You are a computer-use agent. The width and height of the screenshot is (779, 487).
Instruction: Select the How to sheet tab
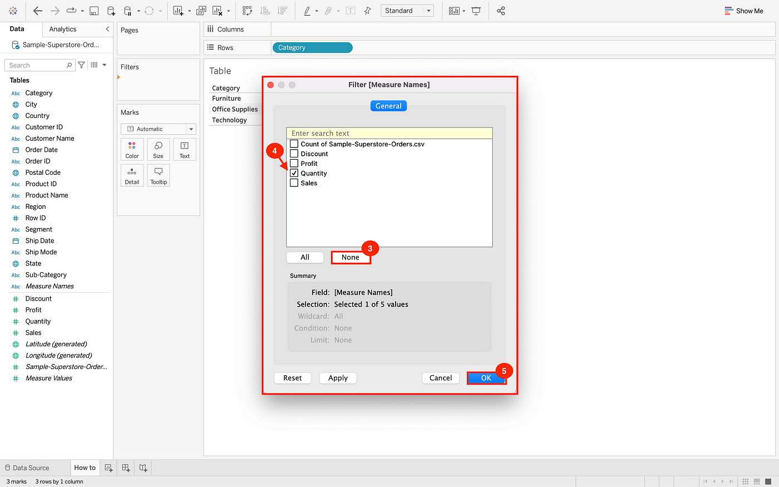coord(85,468)
